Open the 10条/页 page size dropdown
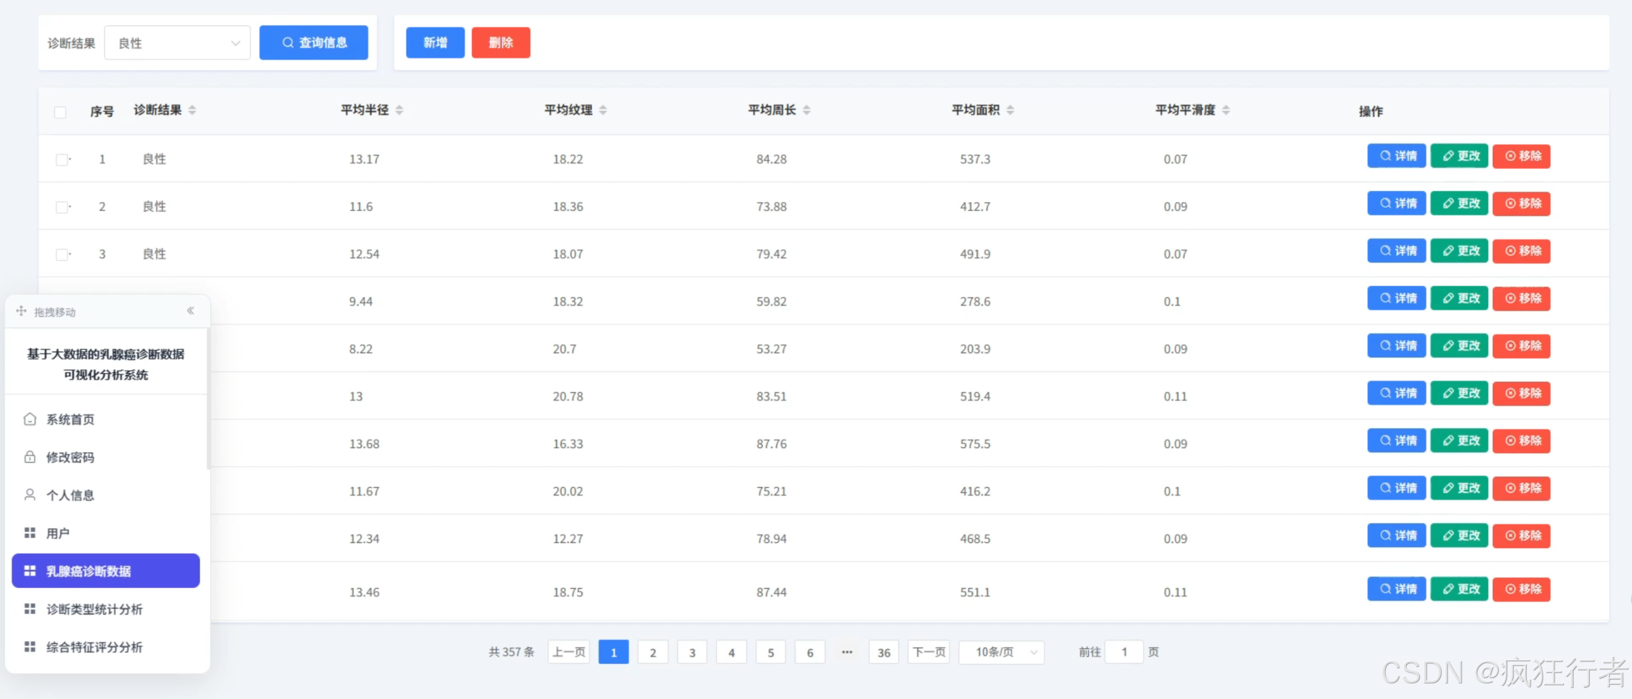 [x=1002, y=652]
